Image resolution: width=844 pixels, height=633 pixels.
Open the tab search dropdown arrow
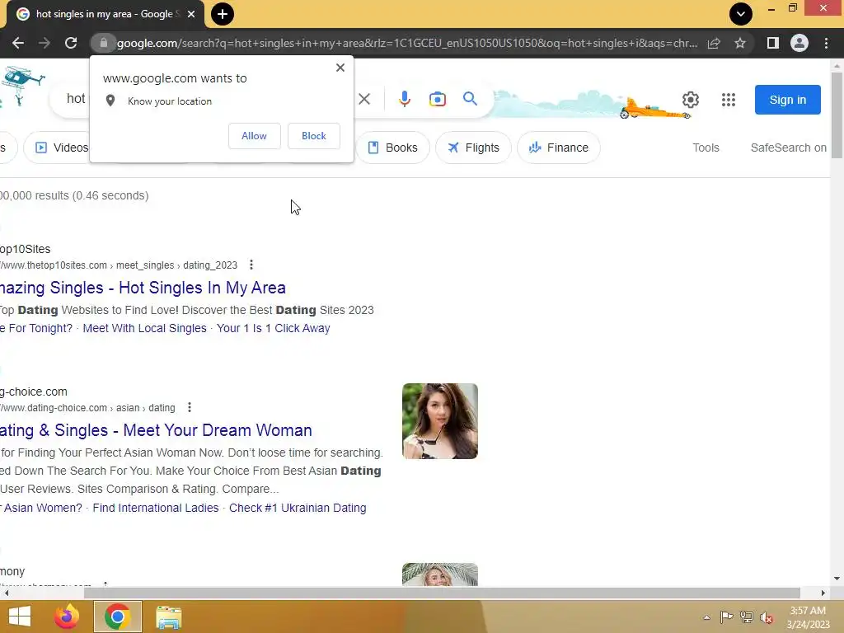tap(741, 14)
